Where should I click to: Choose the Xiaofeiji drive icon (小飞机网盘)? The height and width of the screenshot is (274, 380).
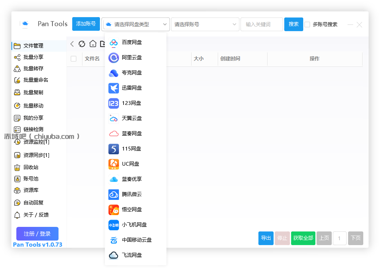[113, 225]
